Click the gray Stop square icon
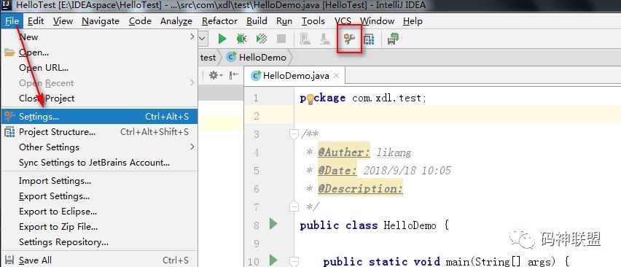The height and width of the screenshot is (267, 621). (x=281, y=39)
